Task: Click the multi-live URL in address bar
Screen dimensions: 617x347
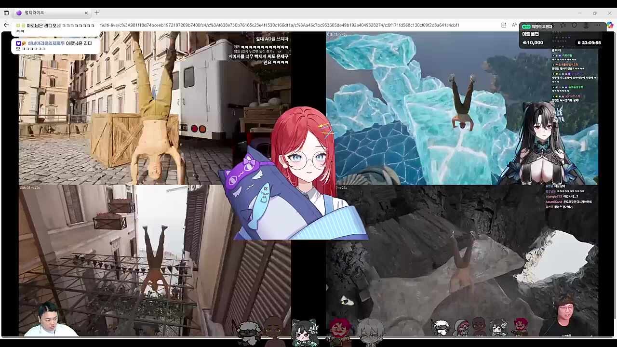Action: (280, 25)
